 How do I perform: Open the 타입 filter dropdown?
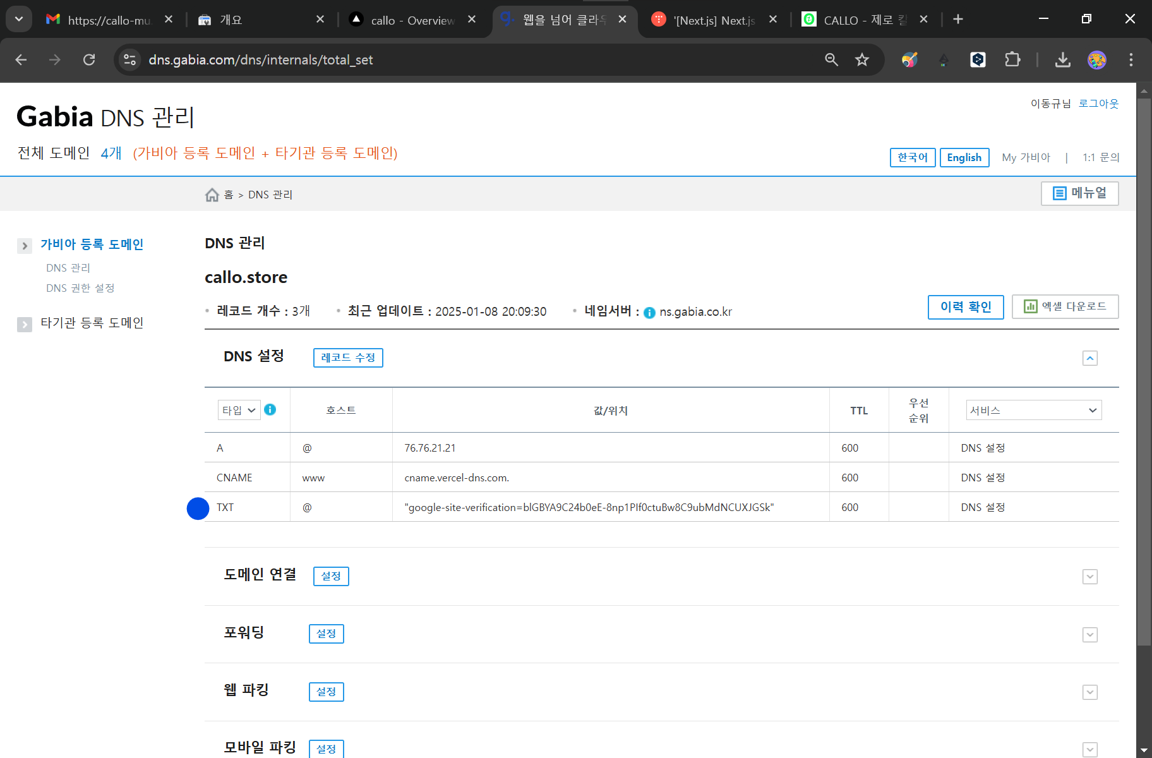pyautogui.click(x=239, y=410)
